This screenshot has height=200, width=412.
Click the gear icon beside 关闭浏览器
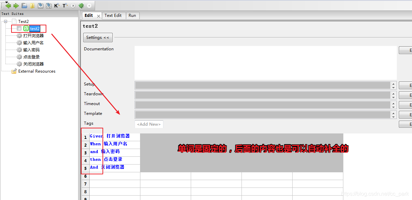tap(19, 64)
